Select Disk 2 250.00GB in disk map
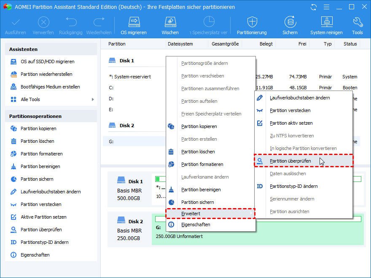371x278 pixels. tap(130, 230)
